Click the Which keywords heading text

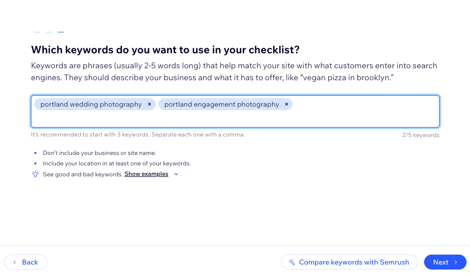(x=165, y=50)
